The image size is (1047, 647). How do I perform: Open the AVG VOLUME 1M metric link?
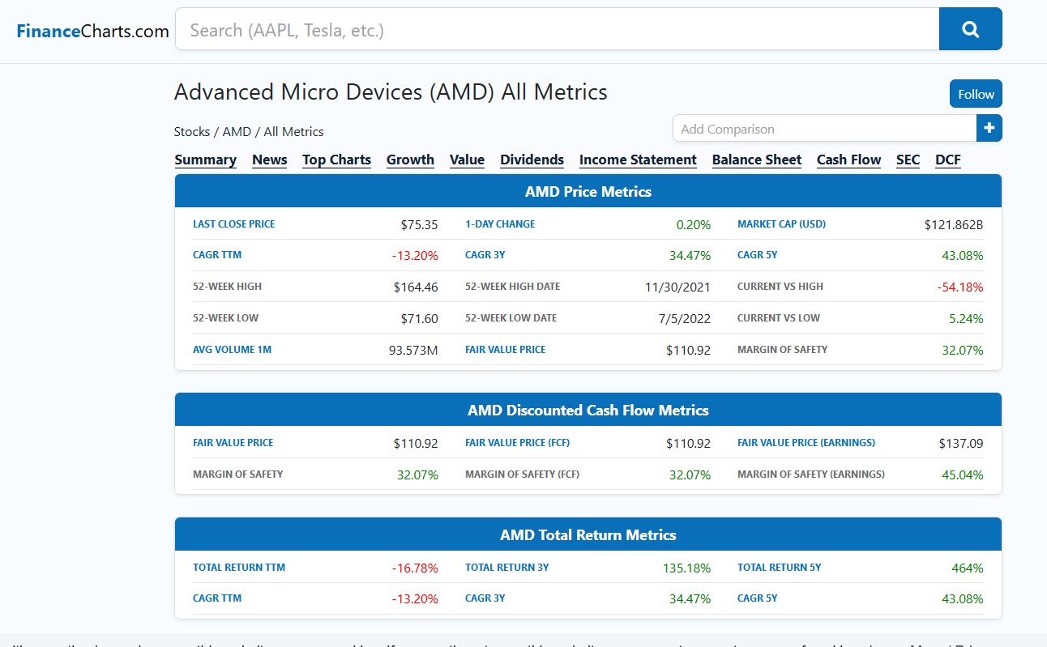[232, 350]
